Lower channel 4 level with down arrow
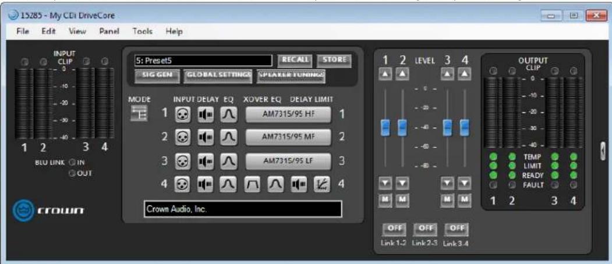This screenshot has width=612, height=264. tap(464, 182)
